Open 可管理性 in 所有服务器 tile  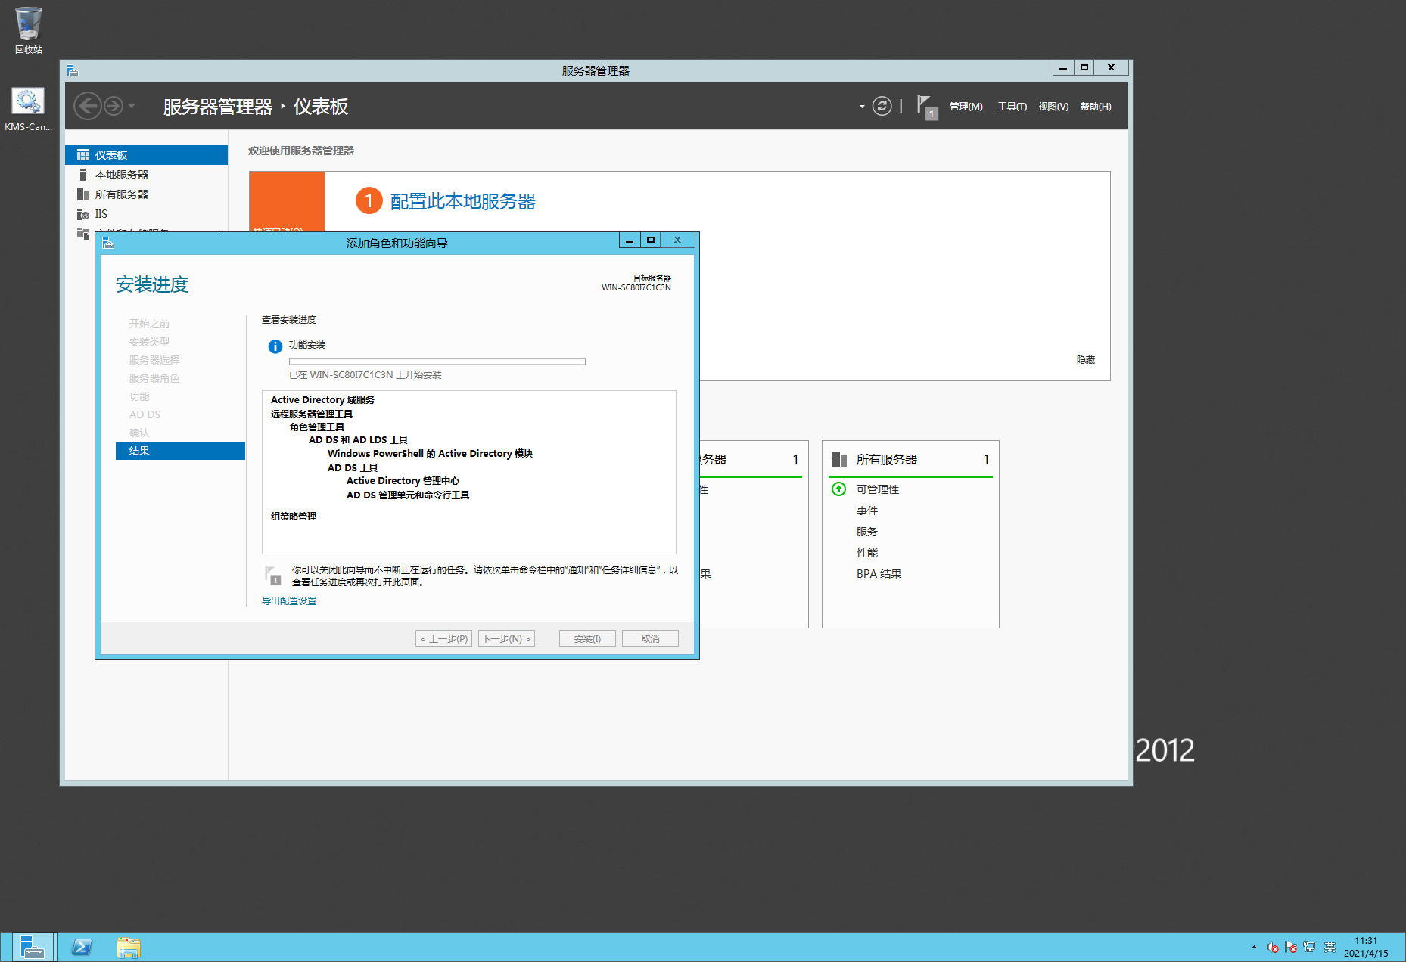click(878, 489)
